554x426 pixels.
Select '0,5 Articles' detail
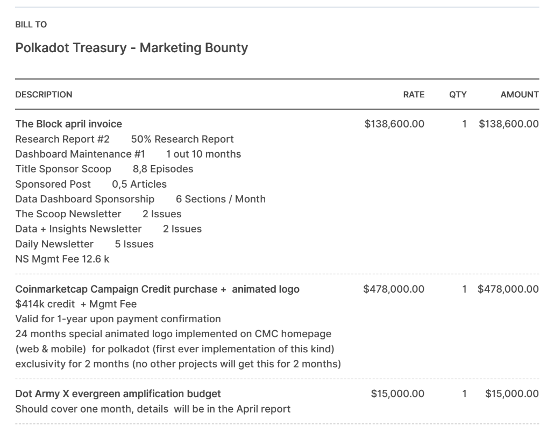(x=139, y=184)
